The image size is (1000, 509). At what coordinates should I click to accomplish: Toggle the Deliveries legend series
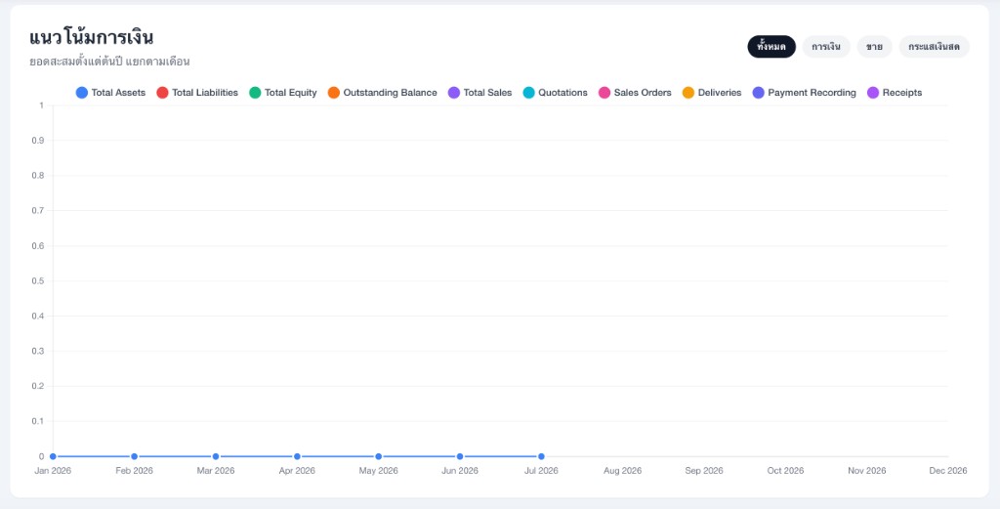pos(712,93)
